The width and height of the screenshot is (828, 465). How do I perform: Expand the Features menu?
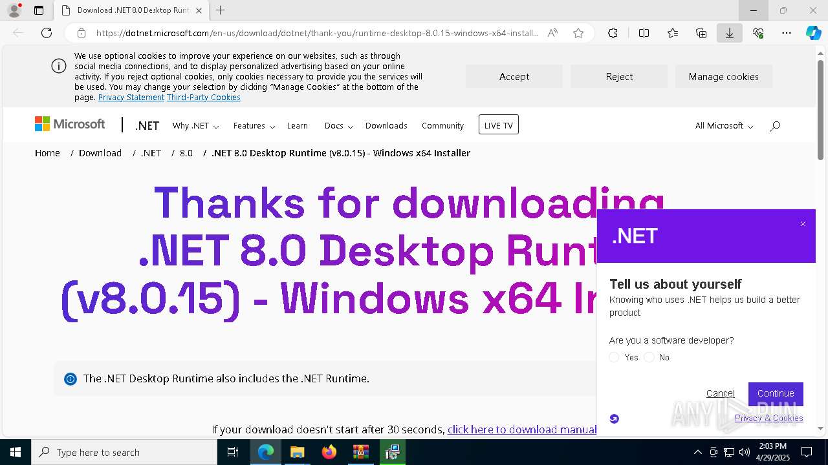click(254, 126)
